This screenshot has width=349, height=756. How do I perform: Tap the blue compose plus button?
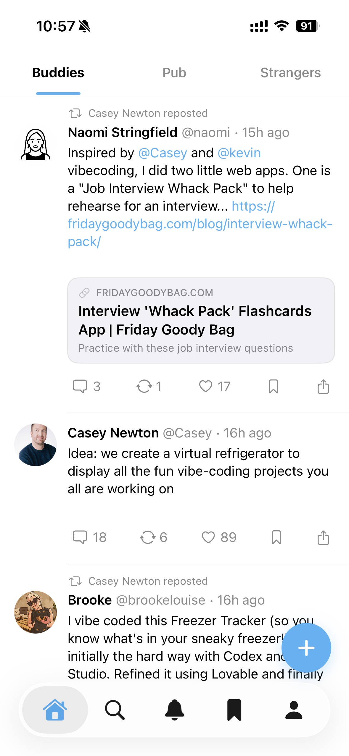tap(306, 648)
